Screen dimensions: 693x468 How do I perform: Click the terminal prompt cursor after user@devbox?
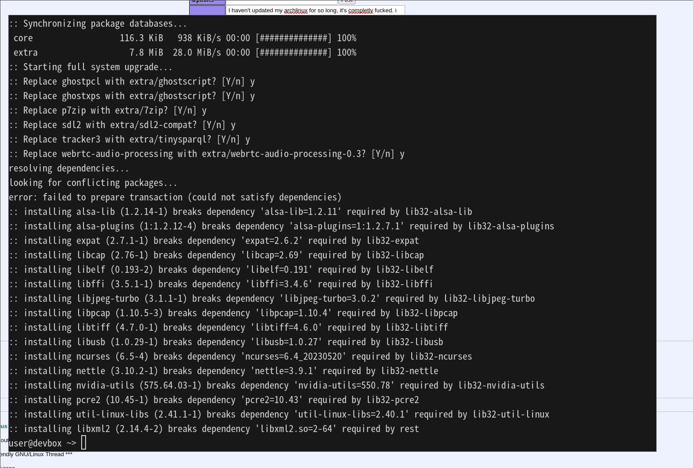pos(84,443)
